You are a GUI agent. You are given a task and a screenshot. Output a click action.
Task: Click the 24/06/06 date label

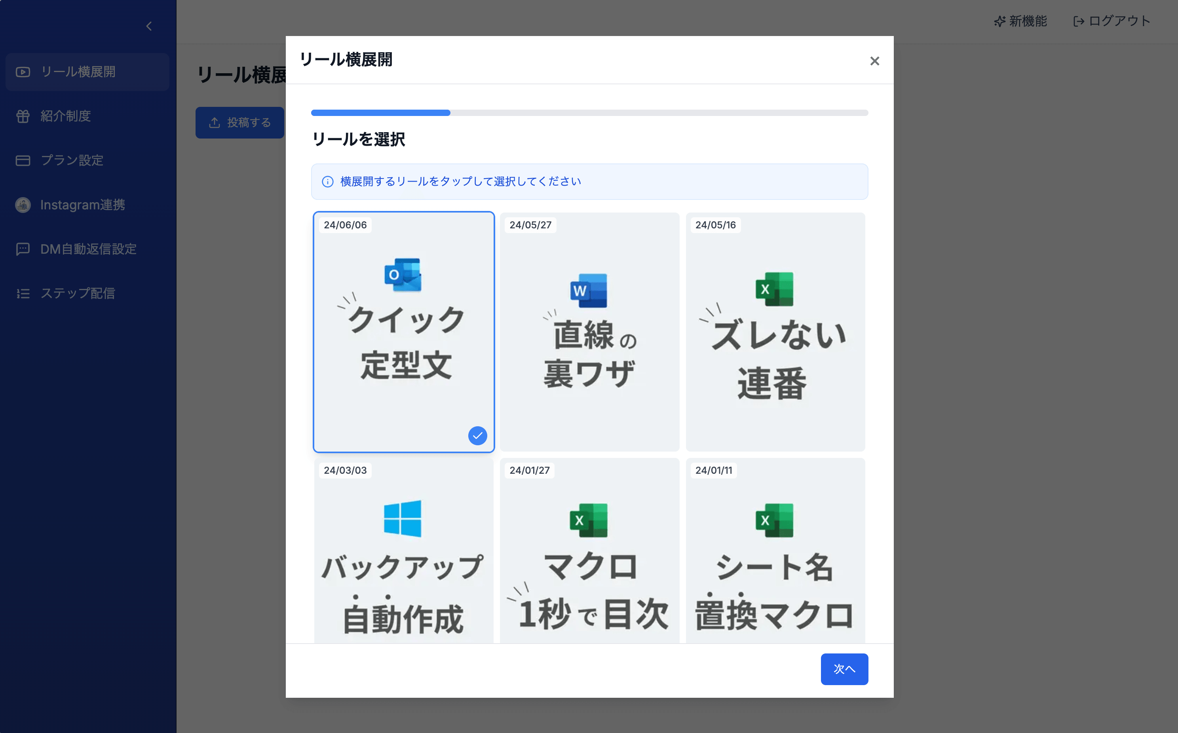pos(345,225)
